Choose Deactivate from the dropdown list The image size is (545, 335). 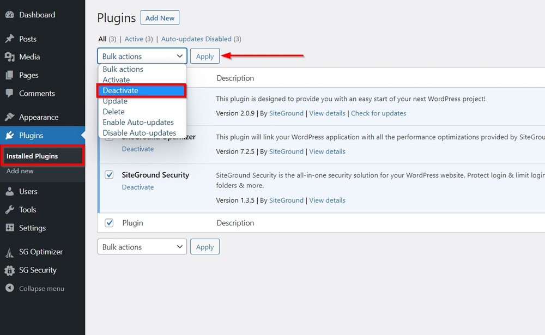coord(142,90)
